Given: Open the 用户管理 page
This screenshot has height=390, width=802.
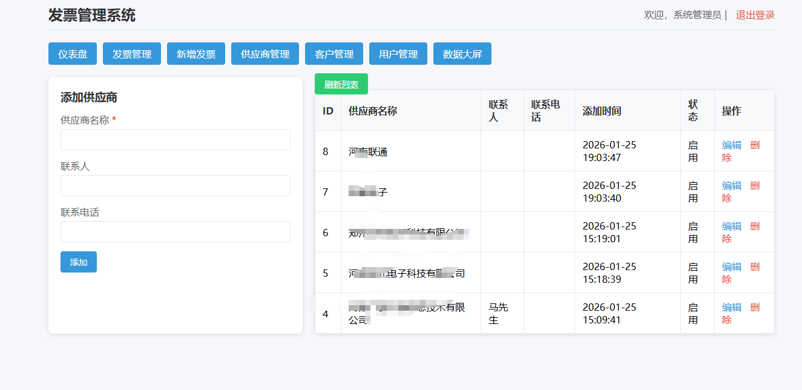Looking at the screenshot, I should point(398,54).
